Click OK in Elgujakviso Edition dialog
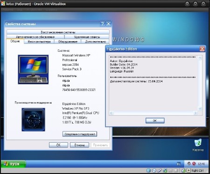Image resolution: width=210 pixels, height=174 pixels. pyautogui.click(x=155, y=120)
